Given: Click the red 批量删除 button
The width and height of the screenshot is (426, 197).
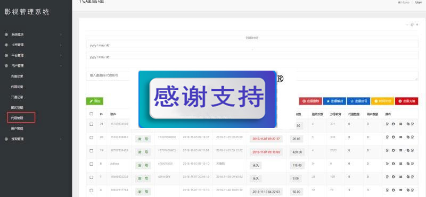Looking at the screenshot, I should (310, 101).
